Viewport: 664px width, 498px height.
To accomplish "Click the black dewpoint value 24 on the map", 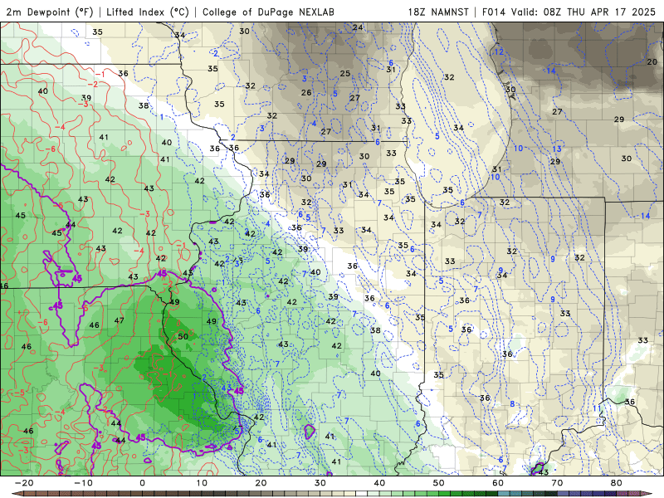I will click(x=358, y=27).
